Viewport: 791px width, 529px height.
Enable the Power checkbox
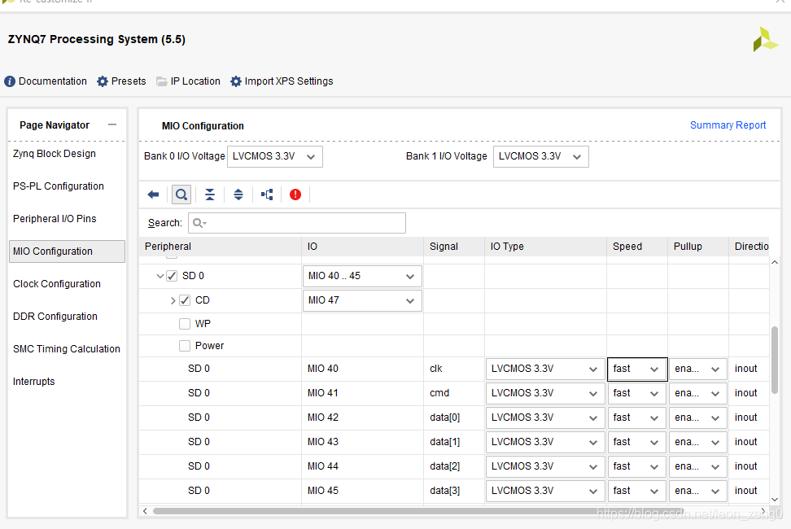[185, 346]
